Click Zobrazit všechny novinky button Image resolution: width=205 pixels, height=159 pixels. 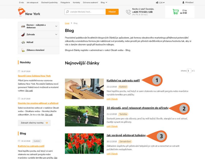click(x=34, y=123)
